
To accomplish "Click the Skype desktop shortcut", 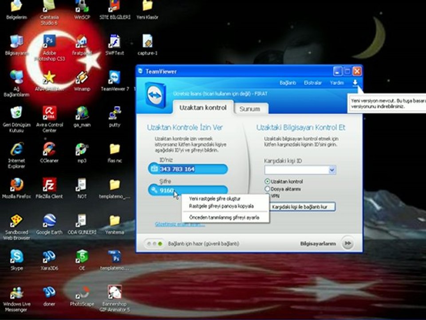I will (16, 257).
